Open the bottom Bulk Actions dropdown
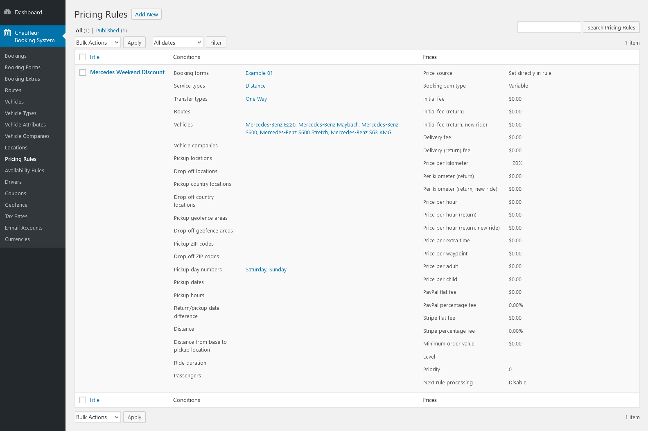 click(97, 417)
